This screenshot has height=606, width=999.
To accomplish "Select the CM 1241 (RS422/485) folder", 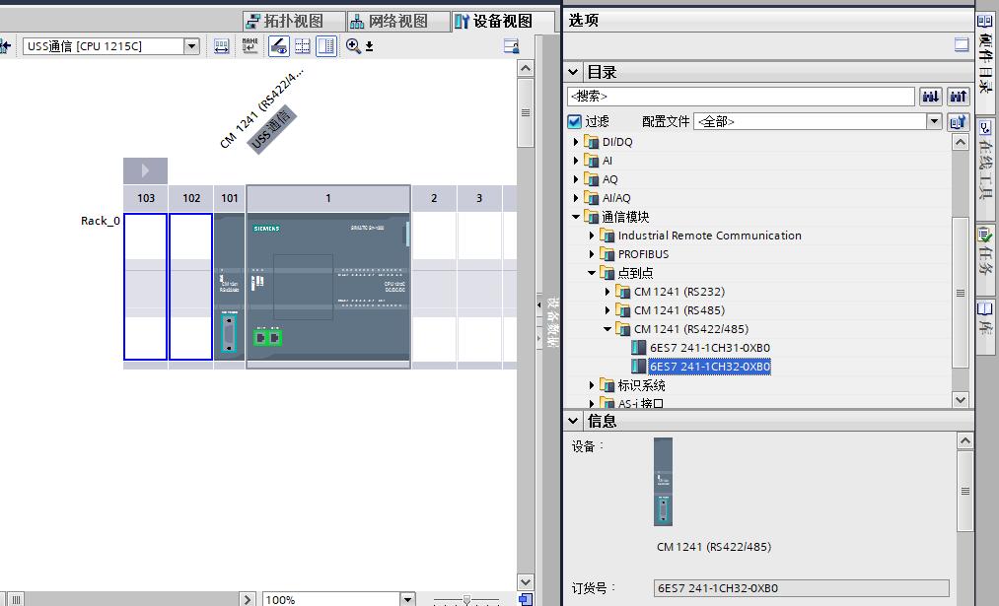I will (x=691, y=329).
